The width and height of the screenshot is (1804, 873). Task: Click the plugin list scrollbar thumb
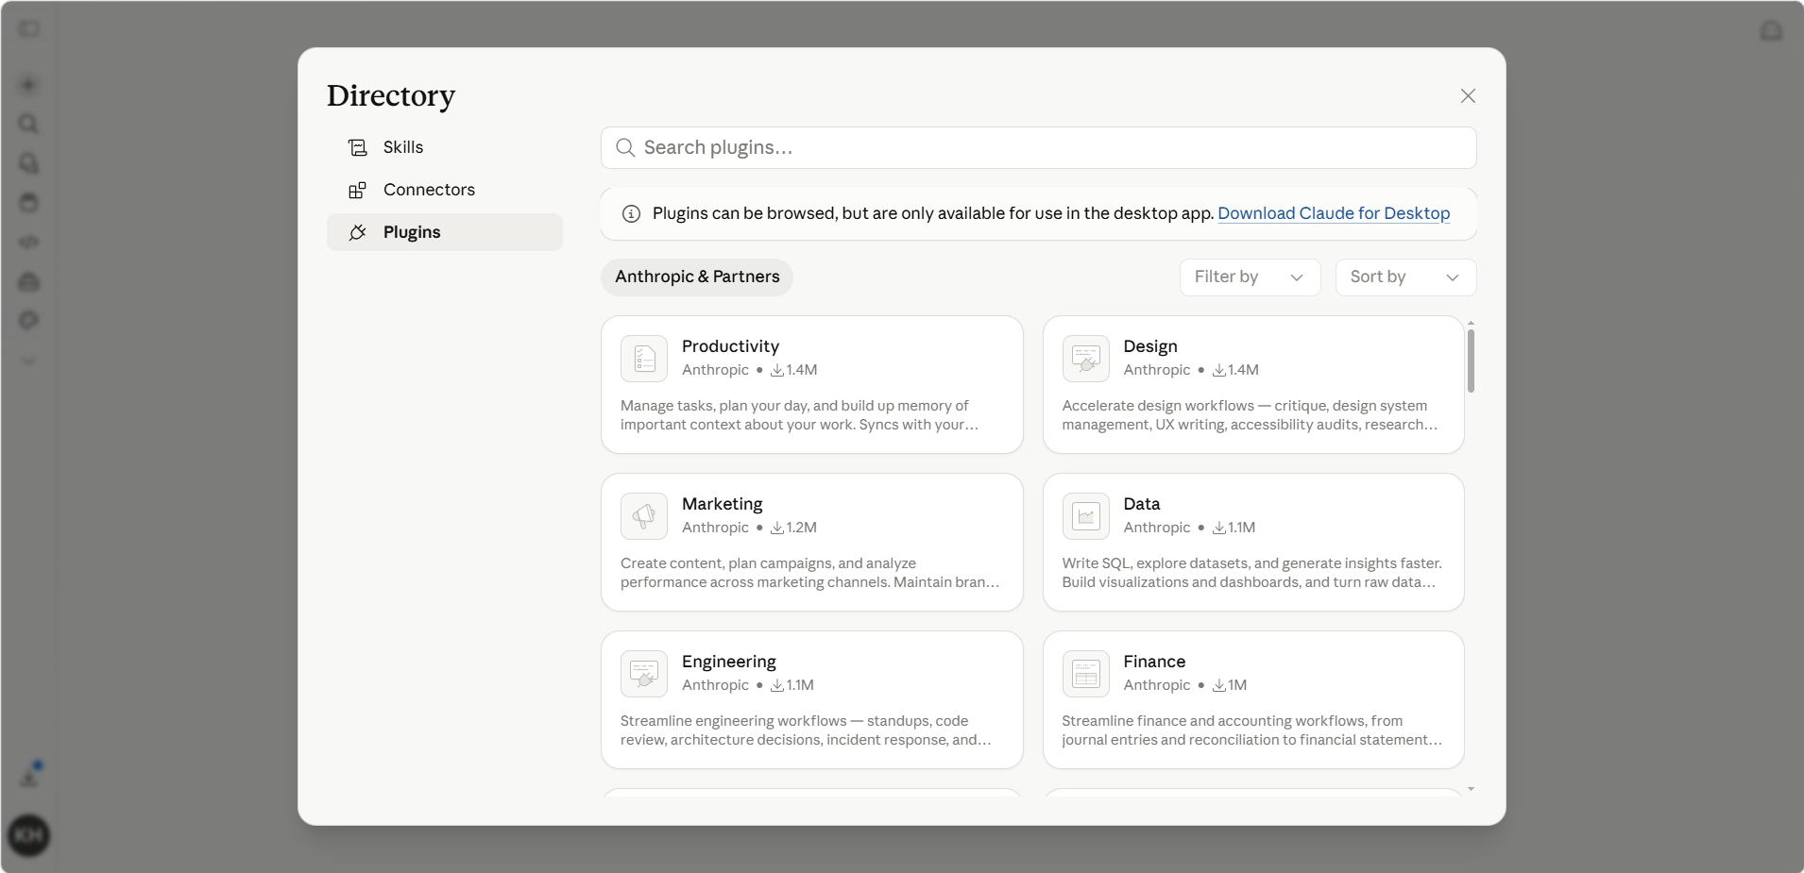(1471, 361)
